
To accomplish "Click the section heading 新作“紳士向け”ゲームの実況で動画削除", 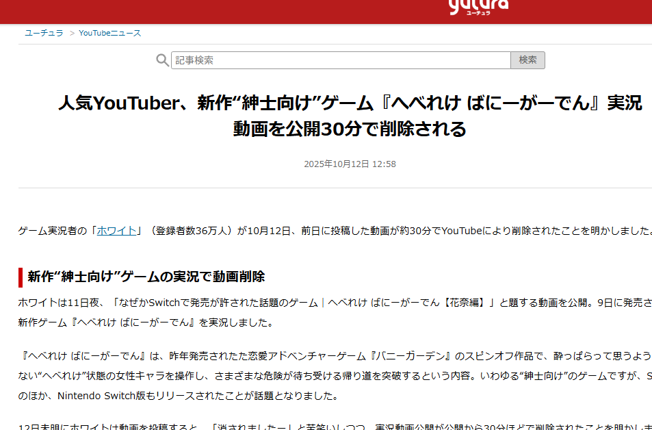I will (x=146, y=277).
